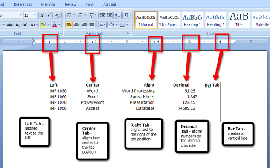Screen dimensions: 270x168
Task: Click the Grow Font icon
Action: (x=42, y=15)
